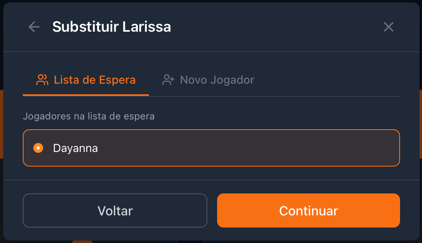Click the left-pointing arrow beside Substituir Larissa

pyautogui.click(x=34, y=27)
